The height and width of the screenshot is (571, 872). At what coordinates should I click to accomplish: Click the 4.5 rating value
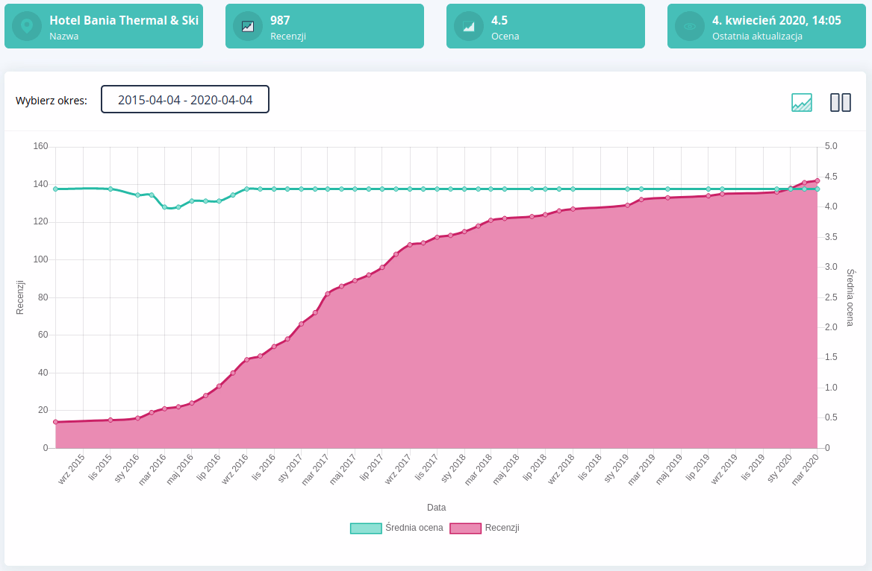tap(499, 20)
